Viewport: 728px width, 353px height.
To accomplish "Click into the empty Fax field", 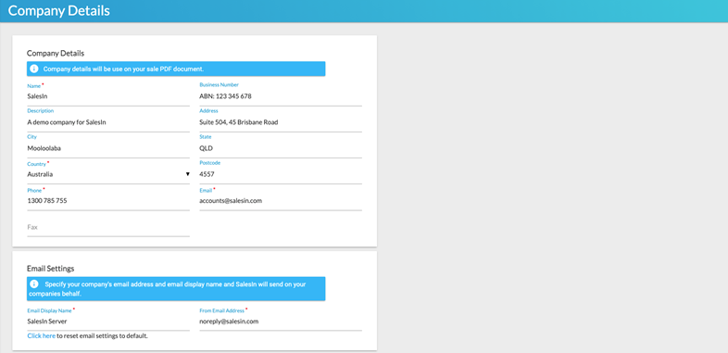I will point(108,227).
